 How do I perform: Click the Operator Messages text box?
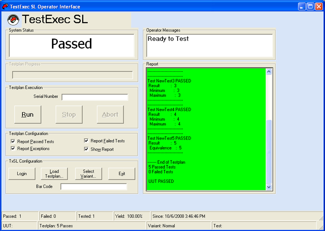(209, 45)
